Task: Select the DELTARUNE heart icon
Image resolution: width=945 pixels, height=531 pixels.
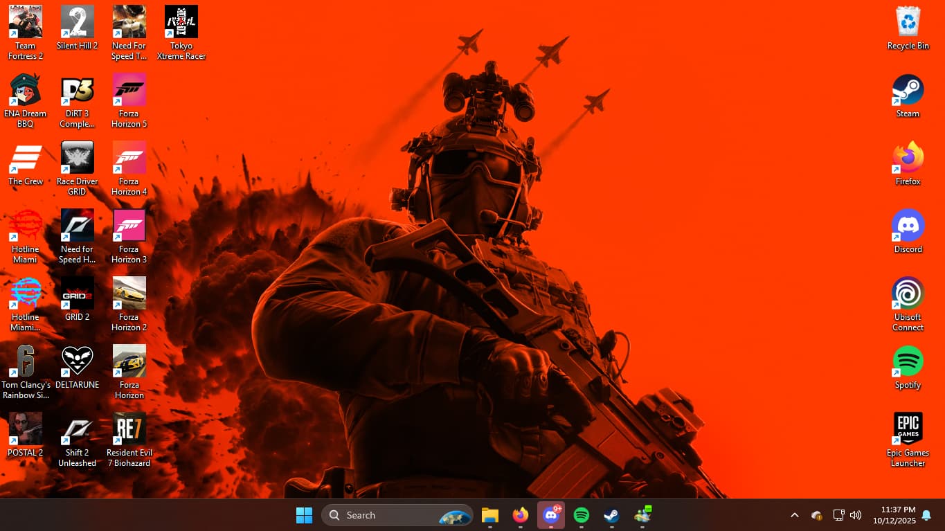Action: click(x=77, y=361)
